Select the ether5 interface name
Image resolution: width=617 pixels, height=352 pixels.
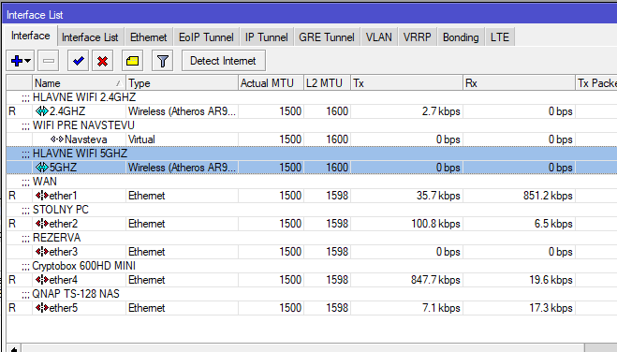coord(64,308)
